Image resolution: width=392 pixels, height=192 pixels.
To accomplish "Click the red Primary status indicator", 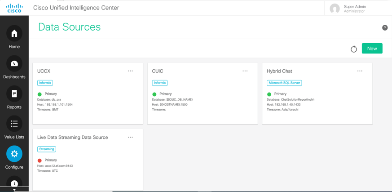I will (40, 161).
